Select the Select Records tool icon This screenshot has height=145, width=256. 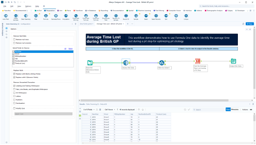(156, 16)
